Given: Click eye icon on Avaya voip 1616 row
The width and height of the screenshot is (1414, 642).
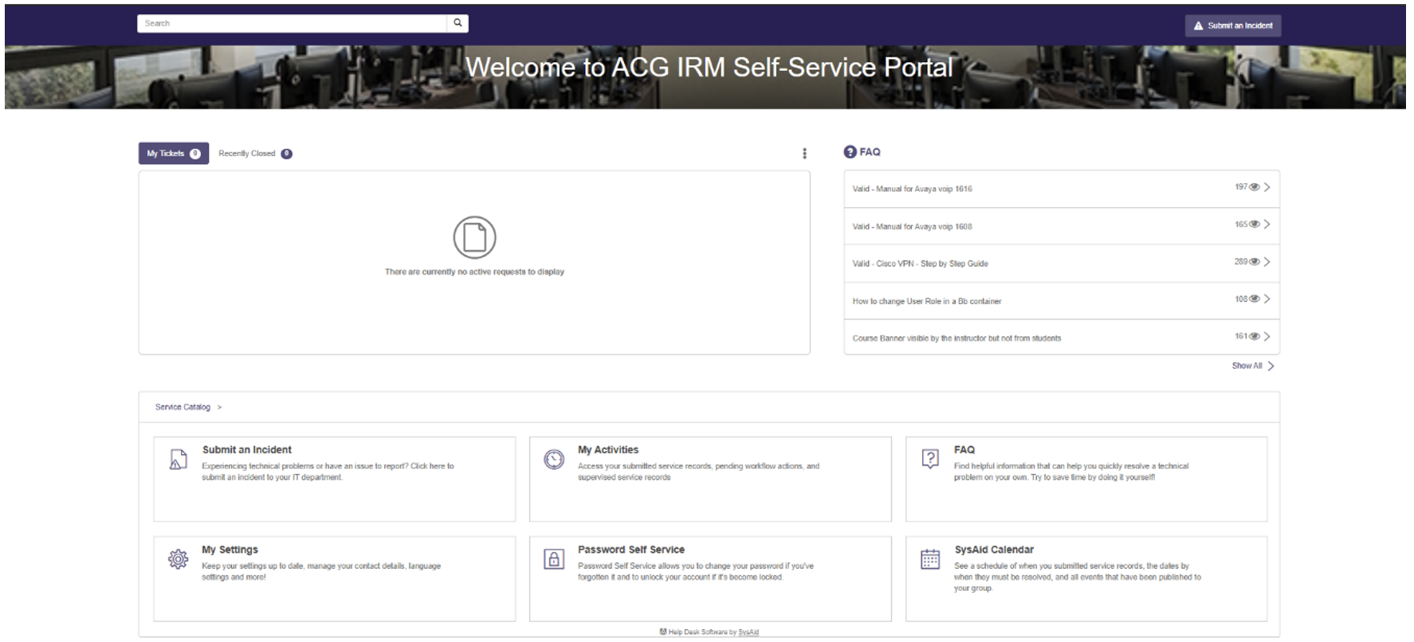Looking at the screenshot, I should [1255, 187].
